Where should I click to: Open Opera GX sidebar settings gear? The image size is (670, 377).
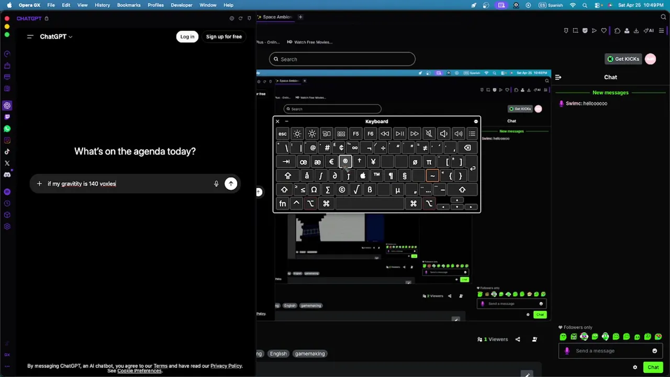[x=7, y=227]
